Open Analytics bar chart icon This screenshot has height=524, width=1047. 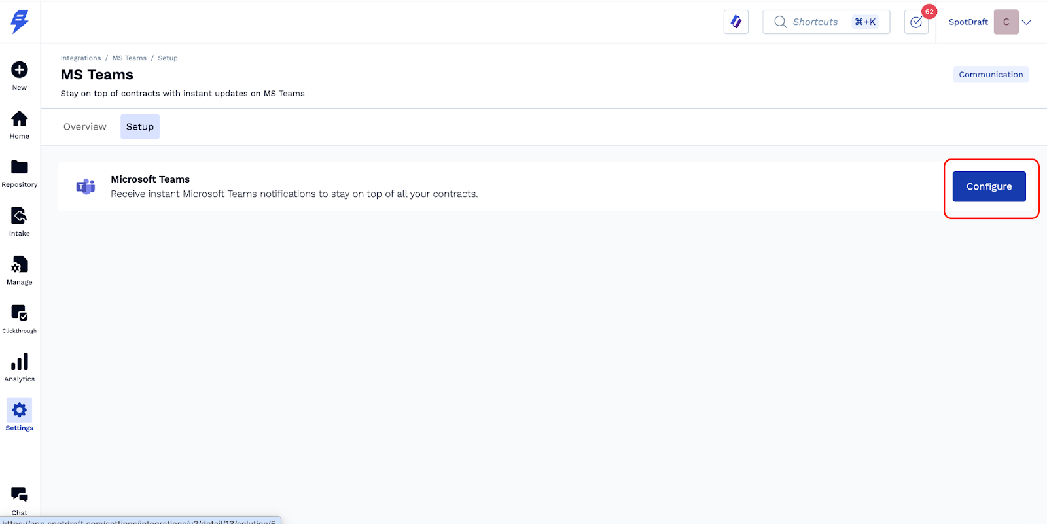(20, 362)
